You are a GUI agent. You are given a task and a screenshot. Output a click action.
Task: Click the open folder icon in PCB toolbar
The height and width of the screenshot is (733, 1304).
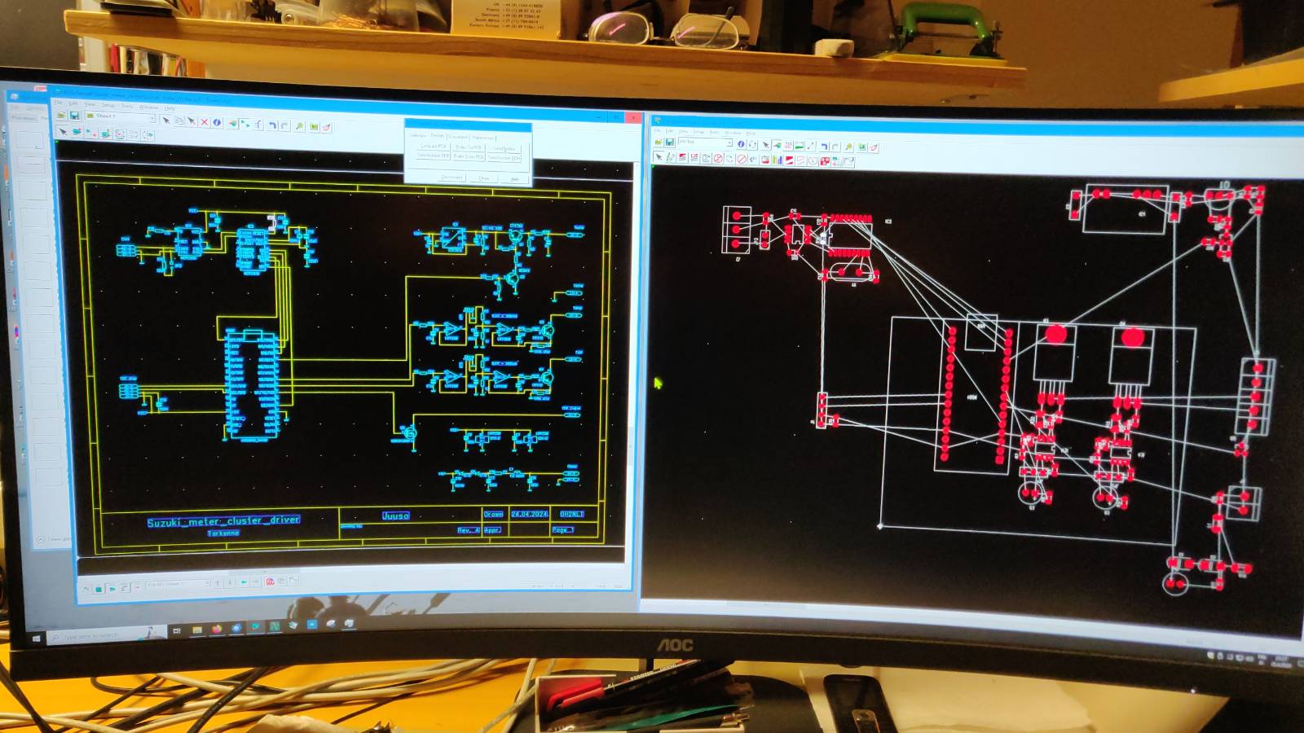658,143
